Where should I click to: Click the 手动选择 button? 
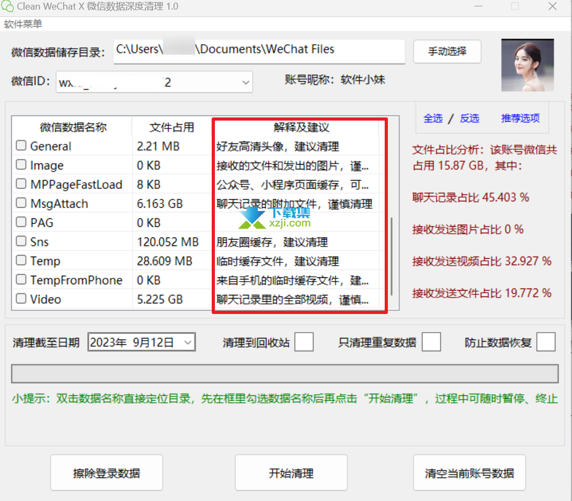[x=447, y=52]
